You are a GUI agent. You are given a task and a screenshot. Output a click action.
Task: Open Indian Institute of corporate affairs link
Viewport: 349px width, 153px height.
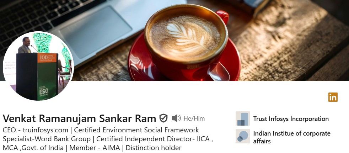292,137
